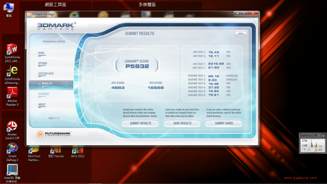Open Intel Rapid Storage shortcut
The height and width of the screenshot is (184, 327).
tap(12, 174)
